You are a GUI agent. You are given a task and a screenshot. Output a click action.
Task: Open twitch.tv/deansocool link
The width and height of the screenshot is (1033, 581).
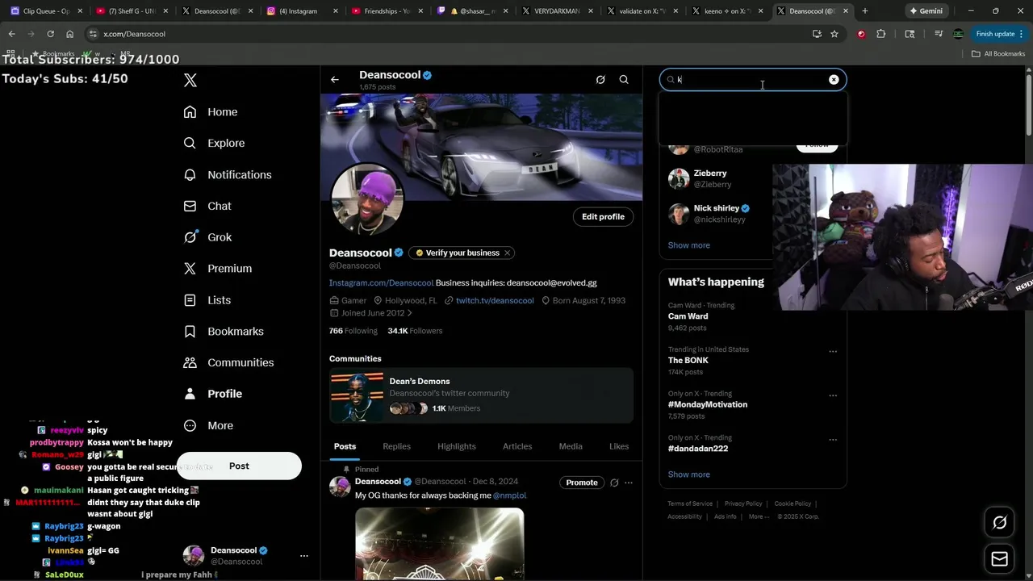pyautogui.click(x=495, y=300)
